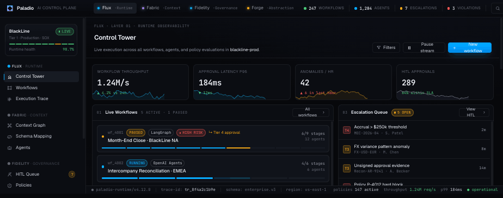Open Policies in the sidebar
Image resolution: width=503 pixels, height=198 pixels.
pos(41,185)
